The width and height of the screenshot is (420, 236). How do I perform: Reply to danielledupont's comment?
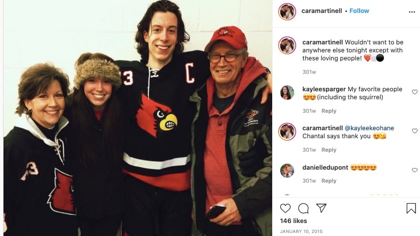click(329, 181)
